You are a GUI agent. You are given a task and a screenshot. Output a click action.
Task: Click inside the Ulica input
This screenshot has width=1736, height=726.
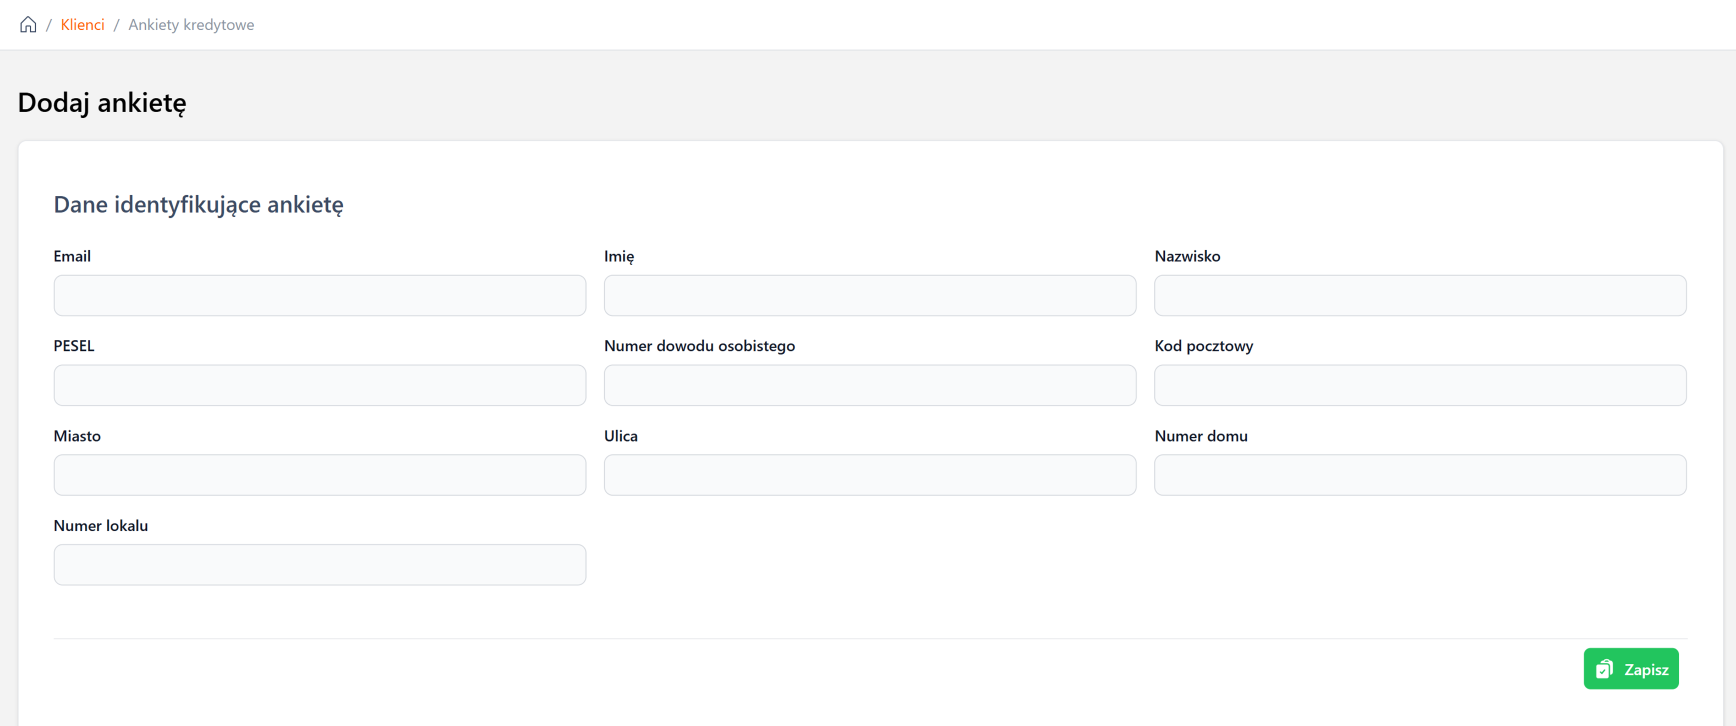point(869,475)
